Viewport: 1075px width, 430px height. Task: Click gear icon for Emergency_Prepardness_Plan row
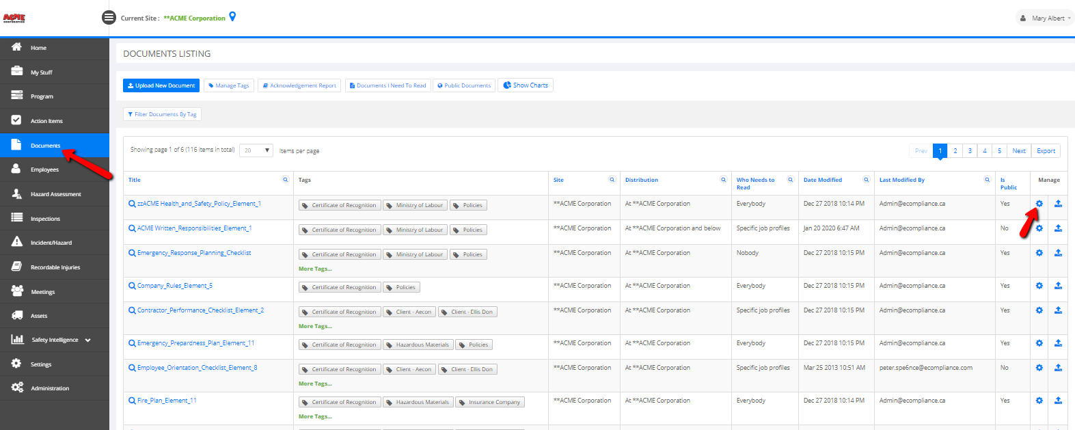coord(1039,343)
